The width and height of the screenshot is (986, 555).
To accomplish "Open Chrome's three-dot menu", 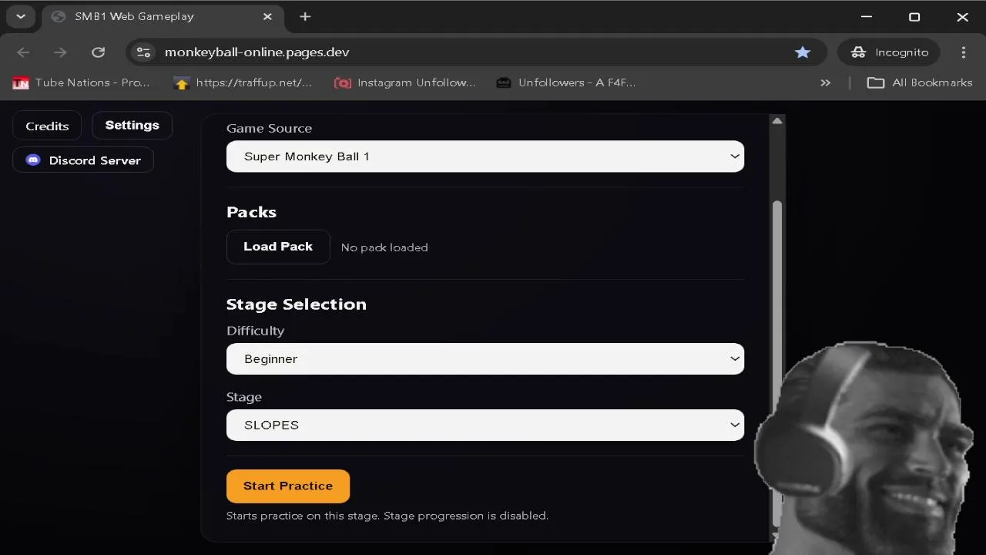I will tap(964, 52).
